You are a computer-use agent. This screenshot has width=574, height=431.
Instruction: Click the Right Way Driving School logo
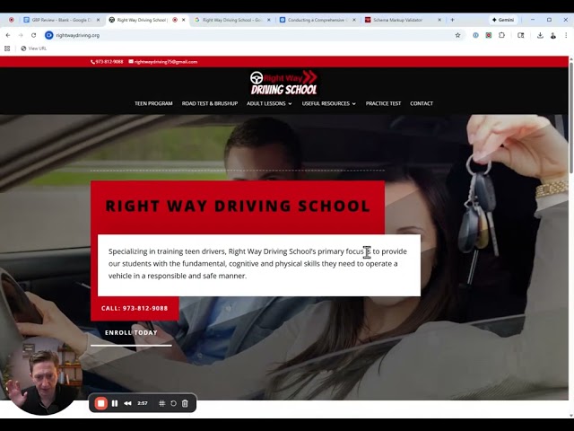pos(283,83)
